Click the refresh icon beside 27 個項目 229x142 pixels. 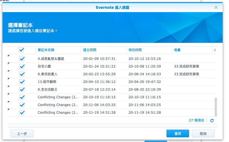[212, 120]
